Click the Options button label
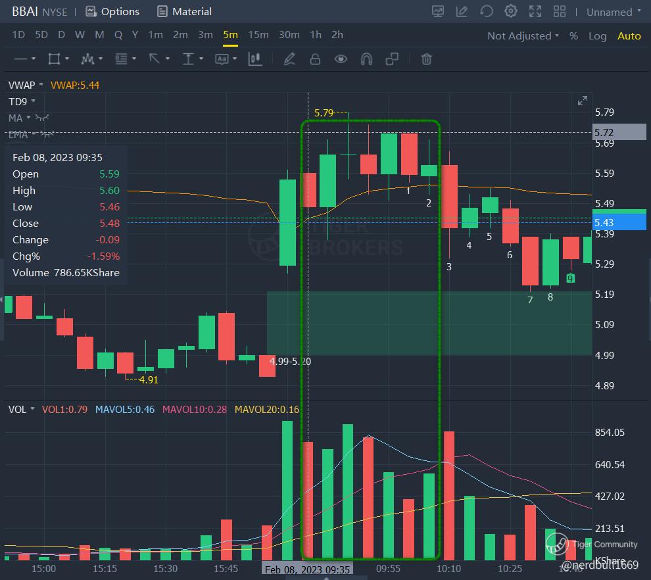The height and width of the screenshot is (580, 651). pos(120,12)
